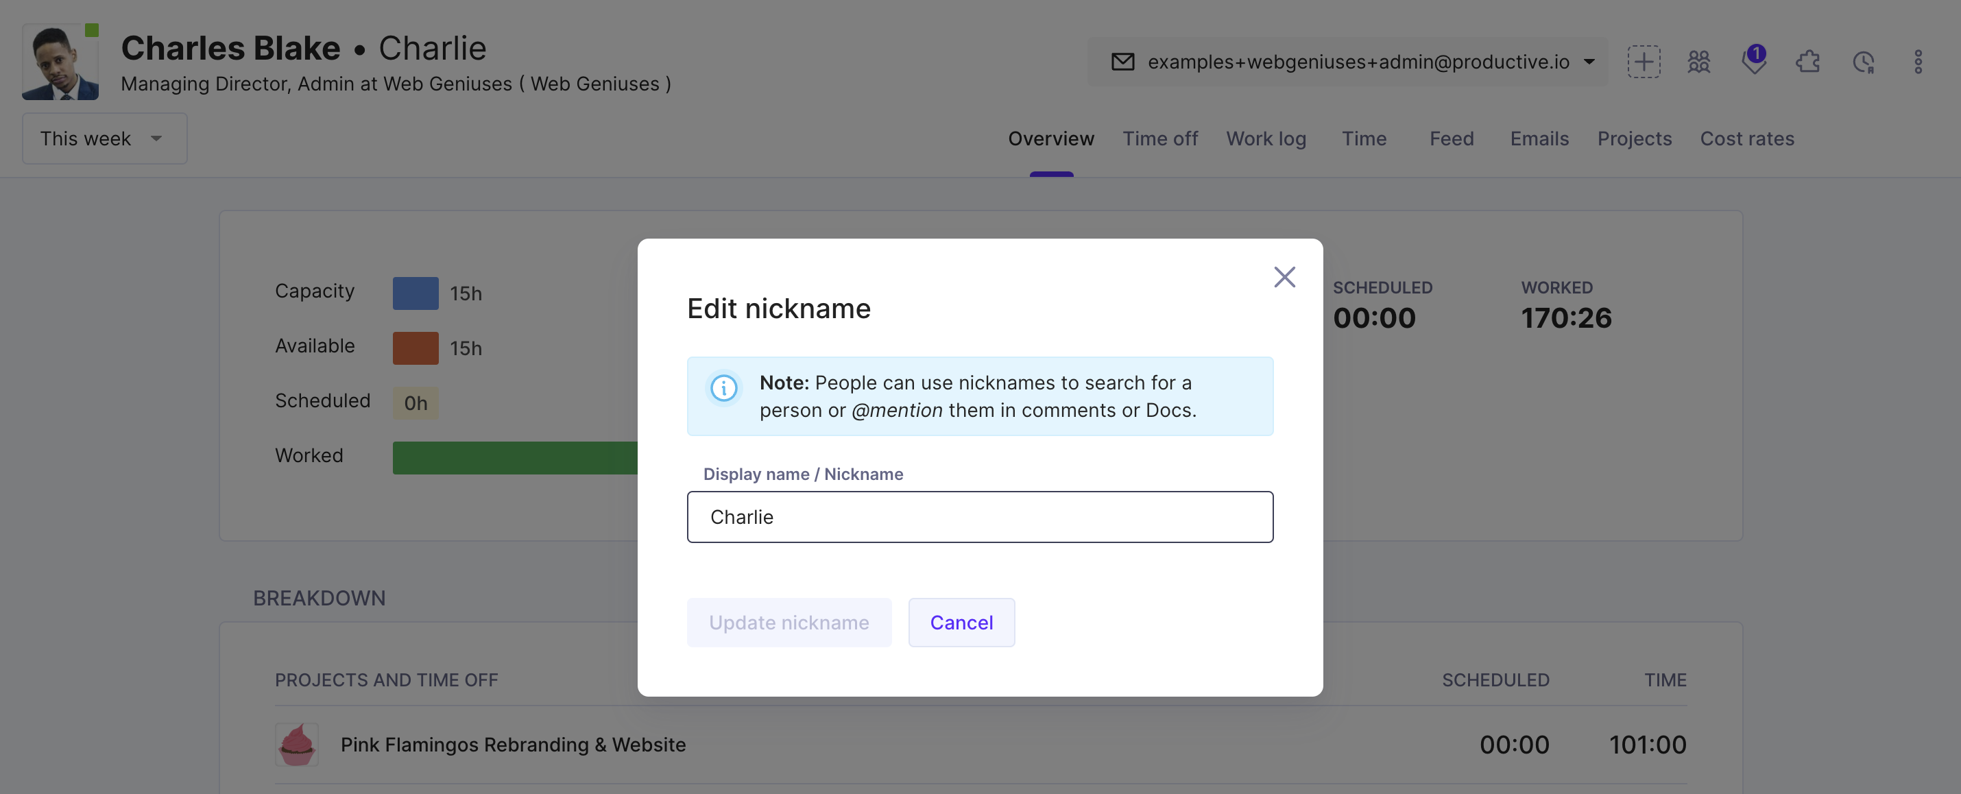Open the Time tab
Image resolution: width=1961 pixels, height=794 pixels.
[1363, 139]
